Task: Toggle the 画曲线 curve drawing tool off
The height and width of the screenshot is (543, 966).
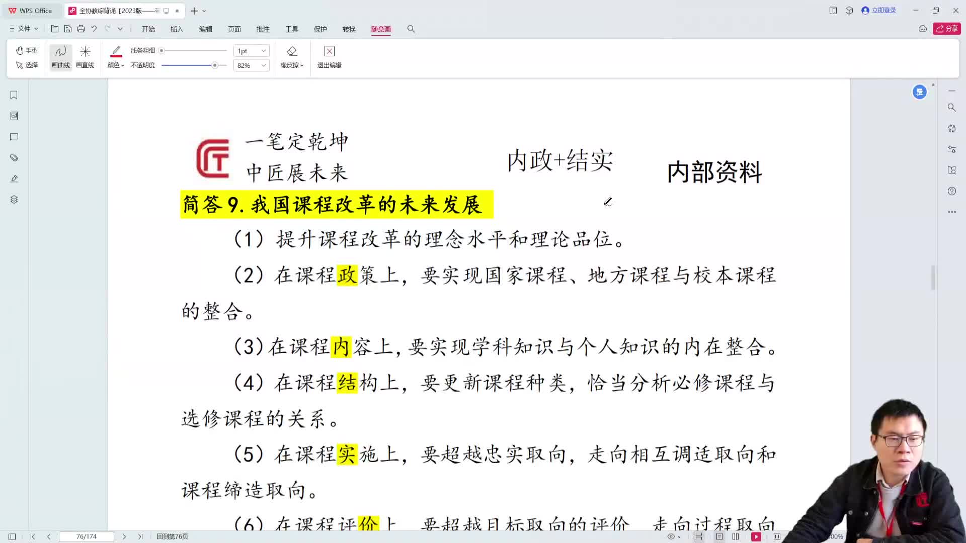Action: coord(60,56)
